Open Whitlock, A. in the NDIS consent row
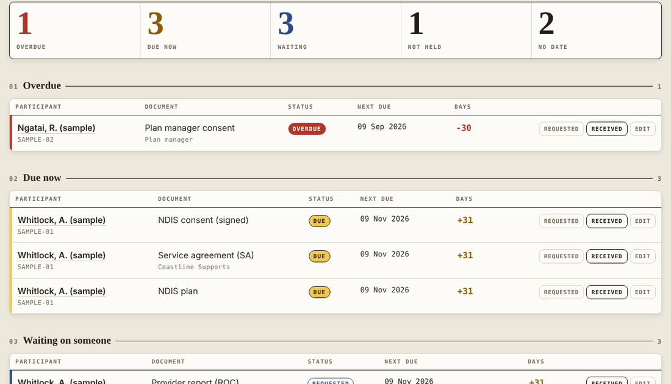Image resolution: width=671 pixels, height=384 pixels. tap(62, 220)
